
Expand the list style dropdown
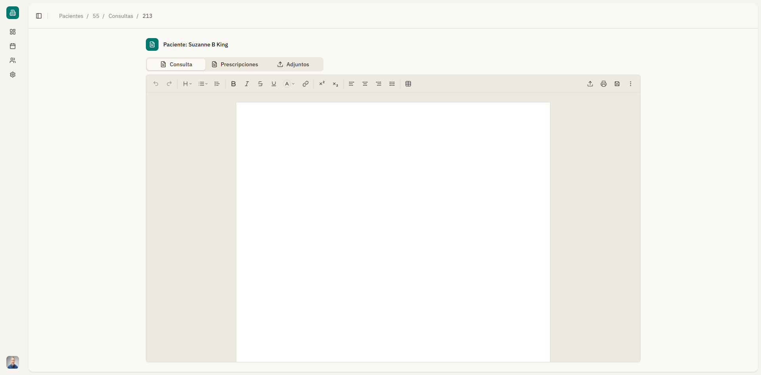(x=203, y=84)
